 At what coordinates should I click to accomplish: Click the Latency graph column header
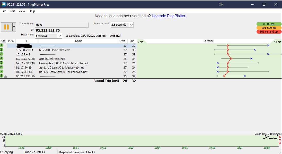point(208,41)
